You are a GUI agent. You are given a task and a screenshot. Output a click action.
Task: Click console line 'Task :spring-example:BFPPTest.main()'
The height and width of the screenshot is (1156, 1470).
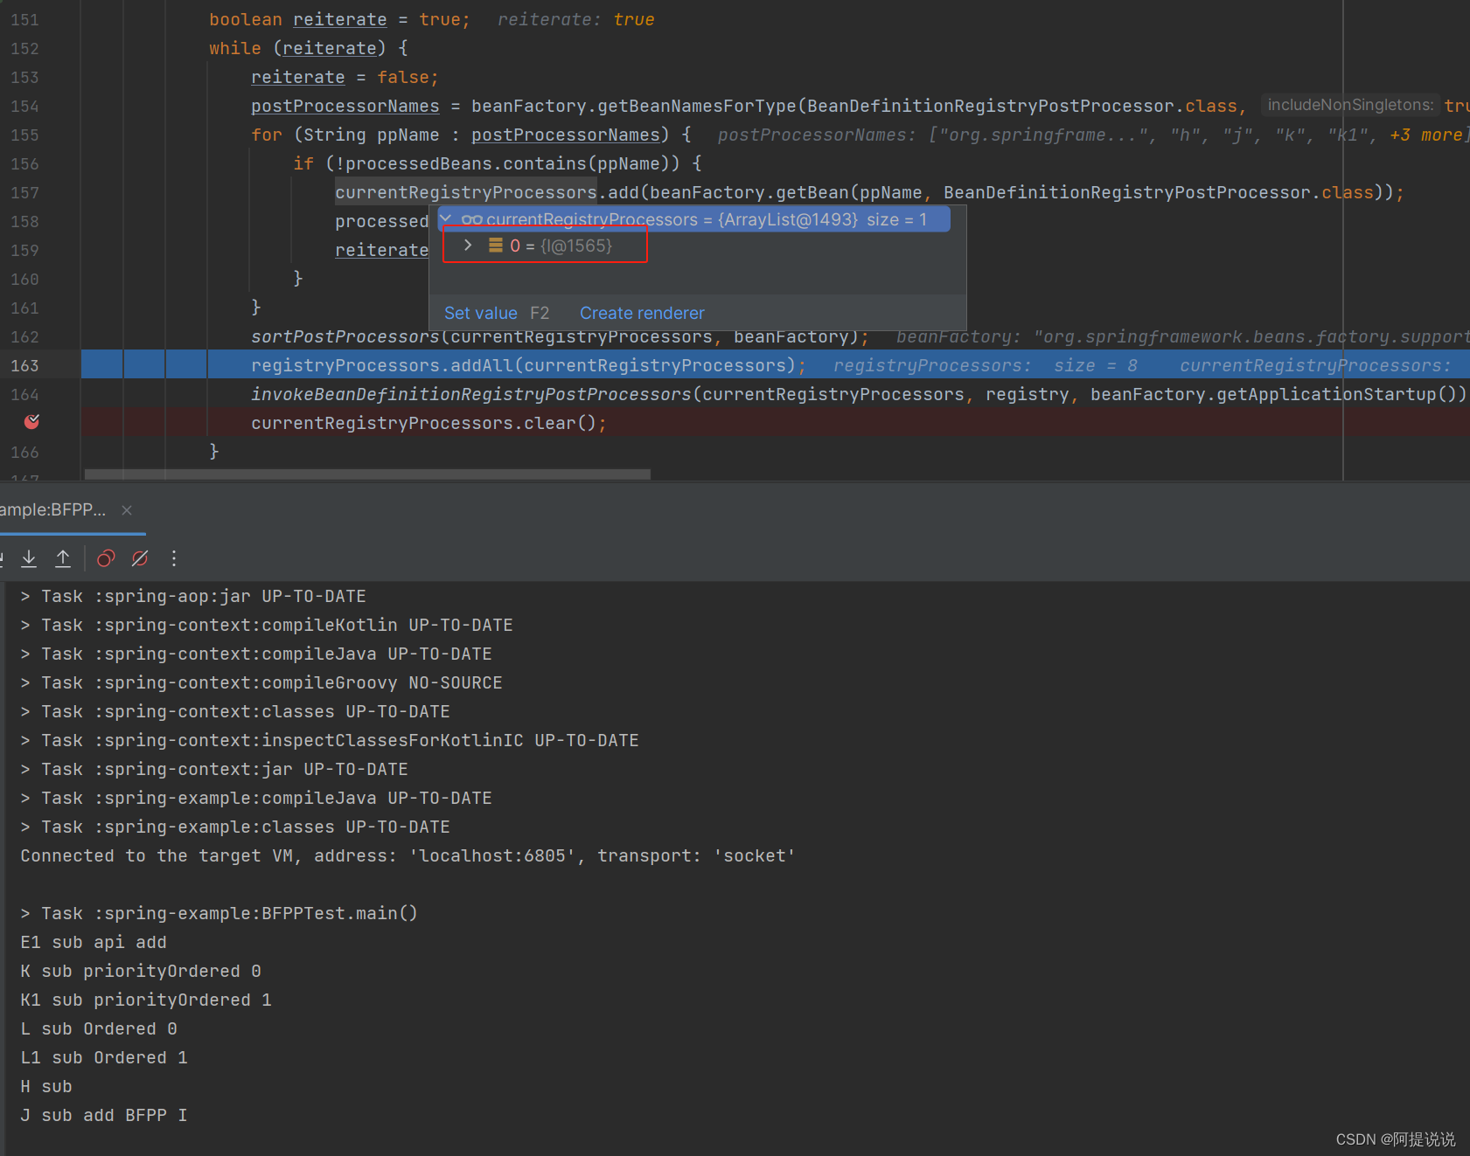pyautogui.click(x=219, y=913)
